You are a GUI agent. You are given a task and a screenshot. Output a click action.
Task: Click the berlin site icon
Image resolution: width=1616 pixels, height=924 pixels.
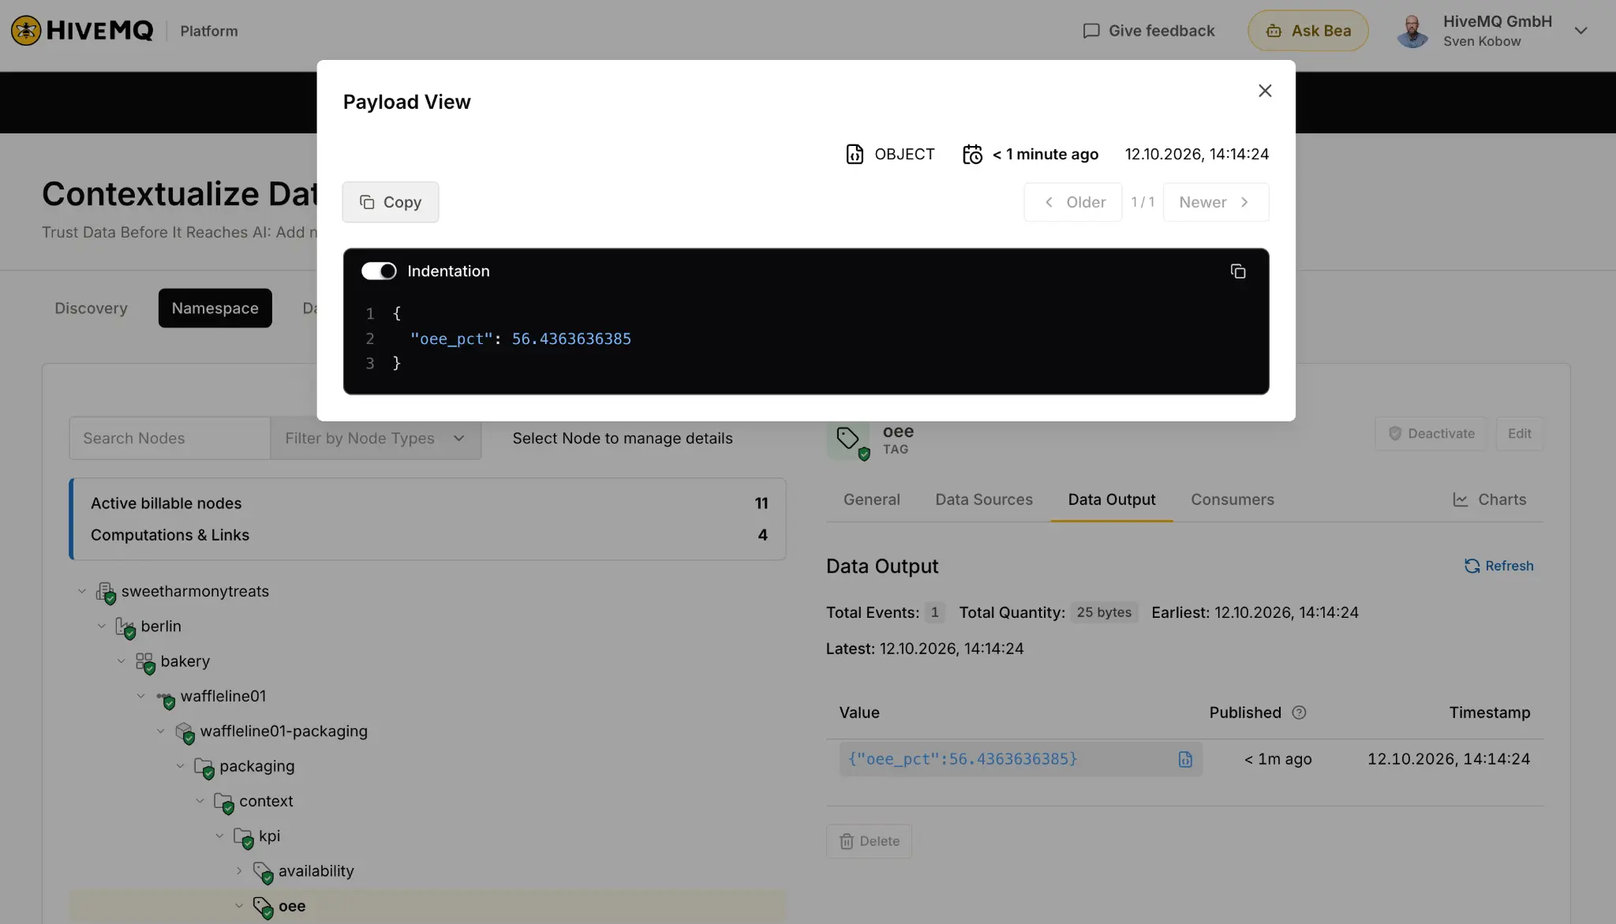(x=125, y=627)
